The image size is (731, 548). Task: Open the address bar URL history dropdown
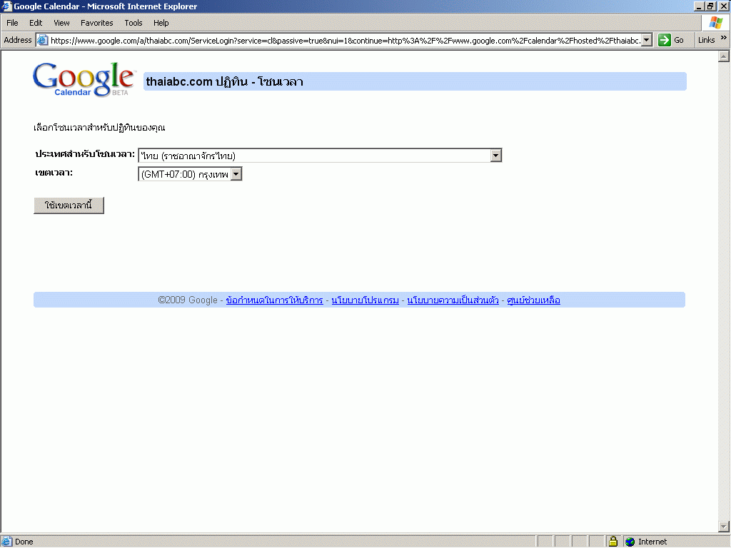point(647,40)
